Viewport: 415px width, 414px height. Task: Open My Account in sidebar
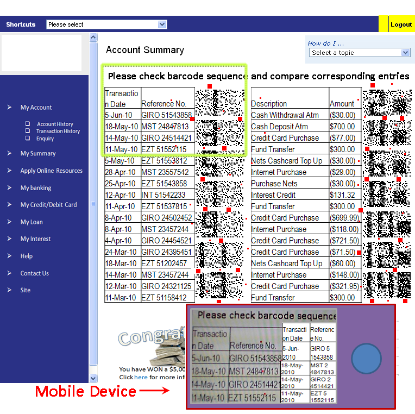(x=36, y=108)
